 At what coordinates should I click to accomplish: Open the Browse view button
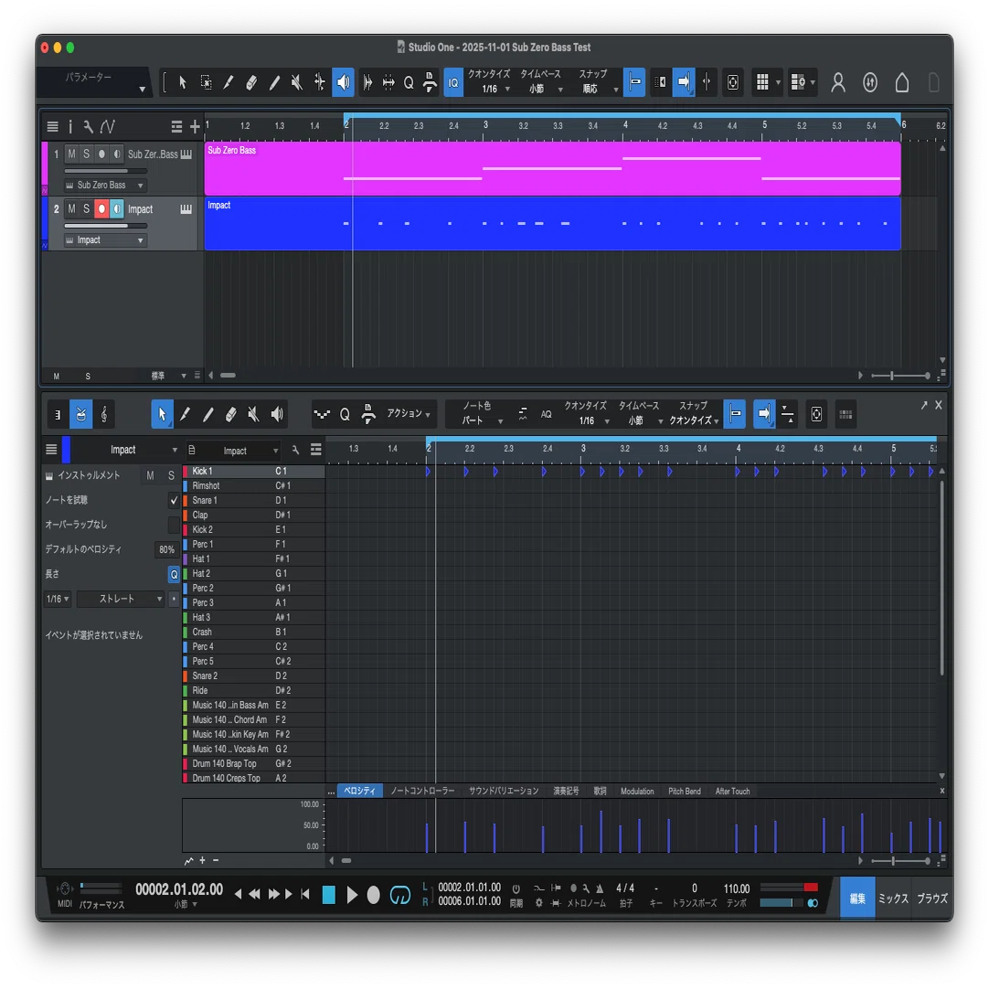[x=931, y=899]
